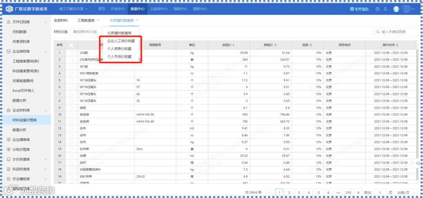Image resolution: width=423 pixels, height=198 pixels.
Task: Open 归档数据 in the sidebar
Action: pyautogui.click(x=20, y=32)
